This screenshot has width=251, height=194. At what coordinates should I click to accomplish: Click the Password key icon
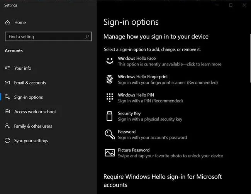pyautogui.click(x=110, y=134)
